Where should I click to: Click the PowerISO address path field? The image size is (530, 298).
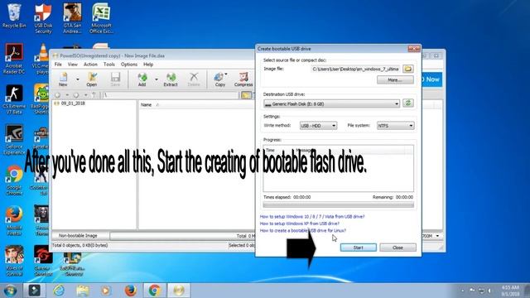[171, 95]
